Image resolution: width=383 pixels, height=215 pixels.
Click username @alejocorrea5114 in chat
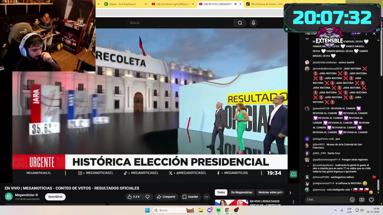323,183
